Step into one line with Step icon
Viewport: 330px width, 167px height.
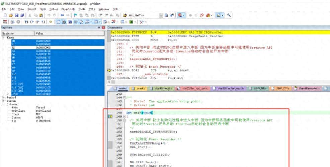point(26,22)
